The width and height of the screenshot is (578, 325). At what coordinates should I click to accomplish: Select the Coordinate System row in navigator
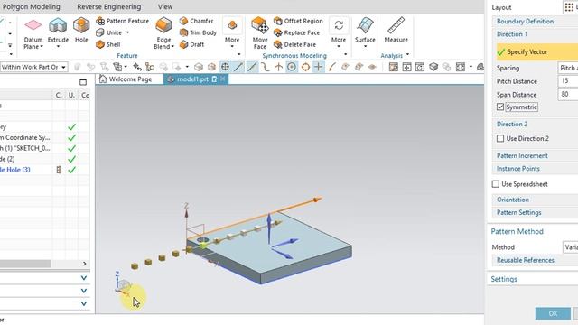(x=25, y=137)
